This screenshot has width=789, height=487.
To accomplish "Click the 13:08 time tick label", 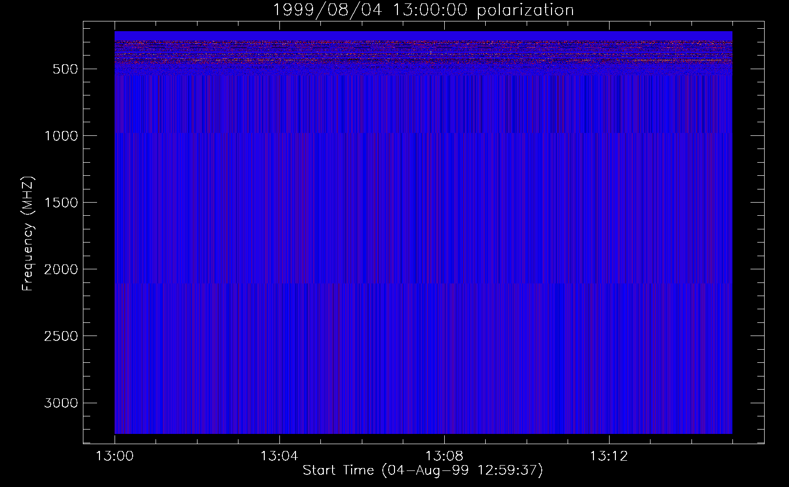I will (x=444, y=456).
